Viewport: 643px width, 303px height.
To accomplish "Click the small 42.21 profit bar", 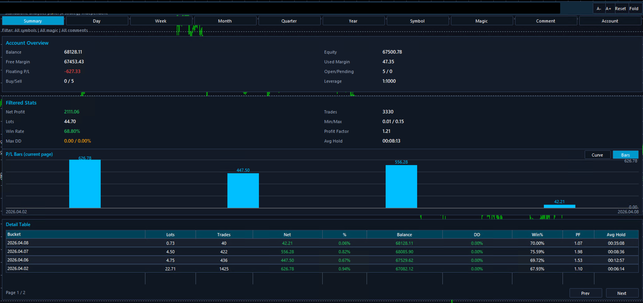I will pos(559,206).
